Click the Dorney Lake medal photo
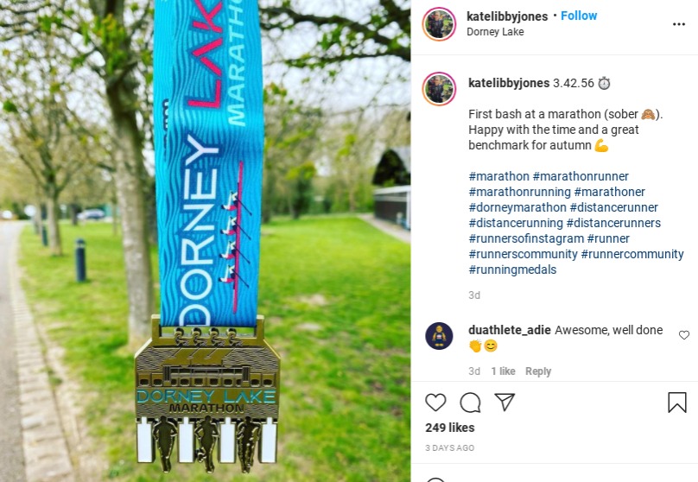Image resolution: width=698 pixels, height=482 pixels. coord(206,241)
